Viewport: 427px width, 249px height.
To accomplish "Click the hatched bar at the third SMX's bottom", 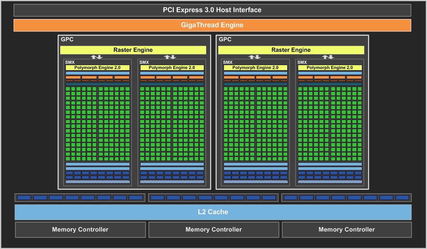I will (x=255, y=182).
